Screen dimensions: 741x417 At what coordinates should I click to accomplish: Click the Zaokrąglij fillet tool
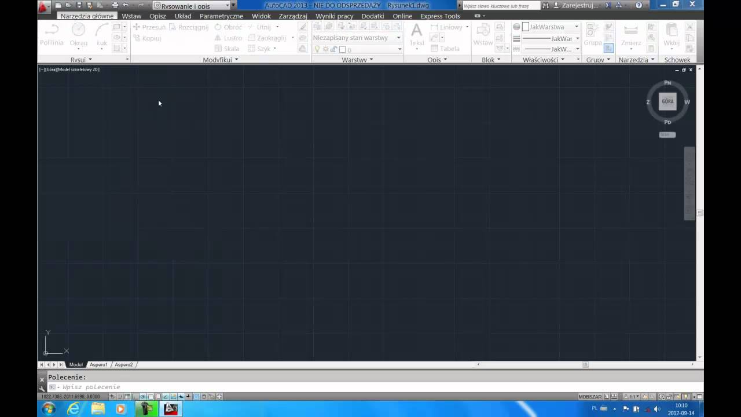coord(267,38)
